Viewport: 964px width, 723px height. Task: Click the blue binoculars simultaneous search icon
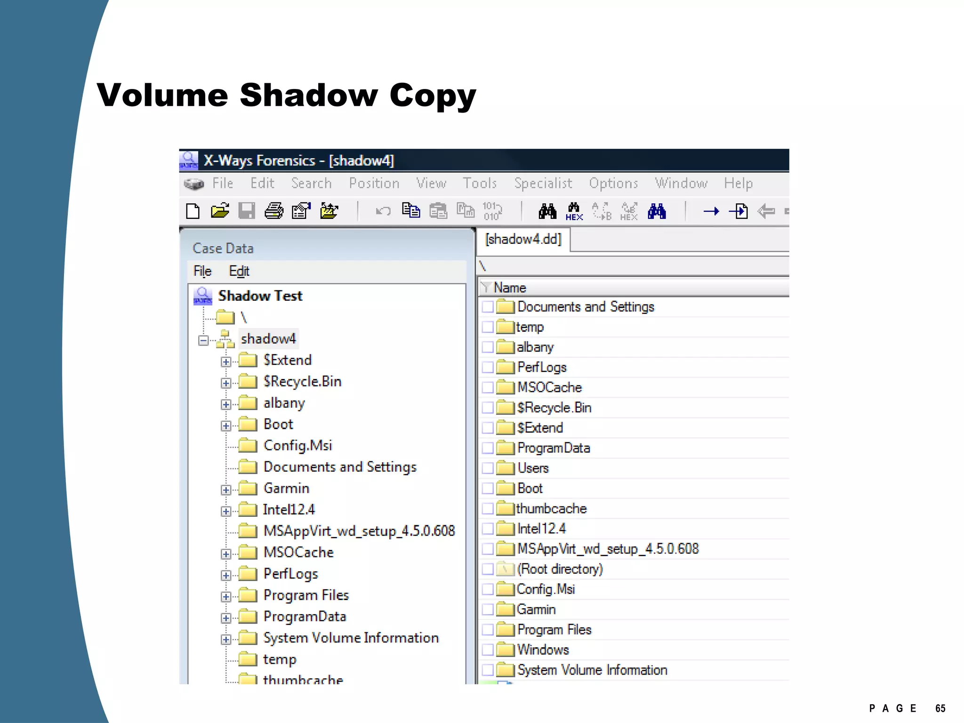click(x=657, y=211)
